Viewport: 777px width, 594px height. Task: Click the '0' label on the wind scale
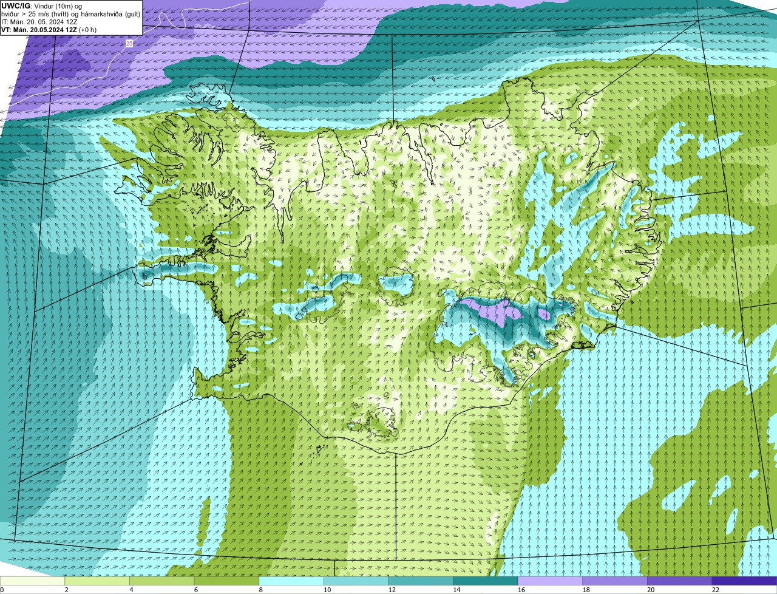tap(2, 590)
